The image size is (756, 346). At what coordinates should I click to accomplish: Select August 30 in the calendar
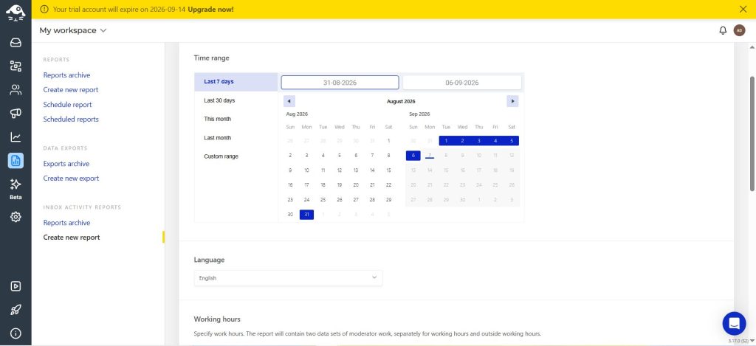290,215
